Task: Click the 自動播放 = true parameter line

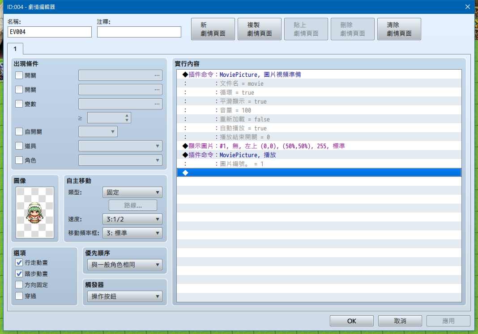Action: point(319,128)
